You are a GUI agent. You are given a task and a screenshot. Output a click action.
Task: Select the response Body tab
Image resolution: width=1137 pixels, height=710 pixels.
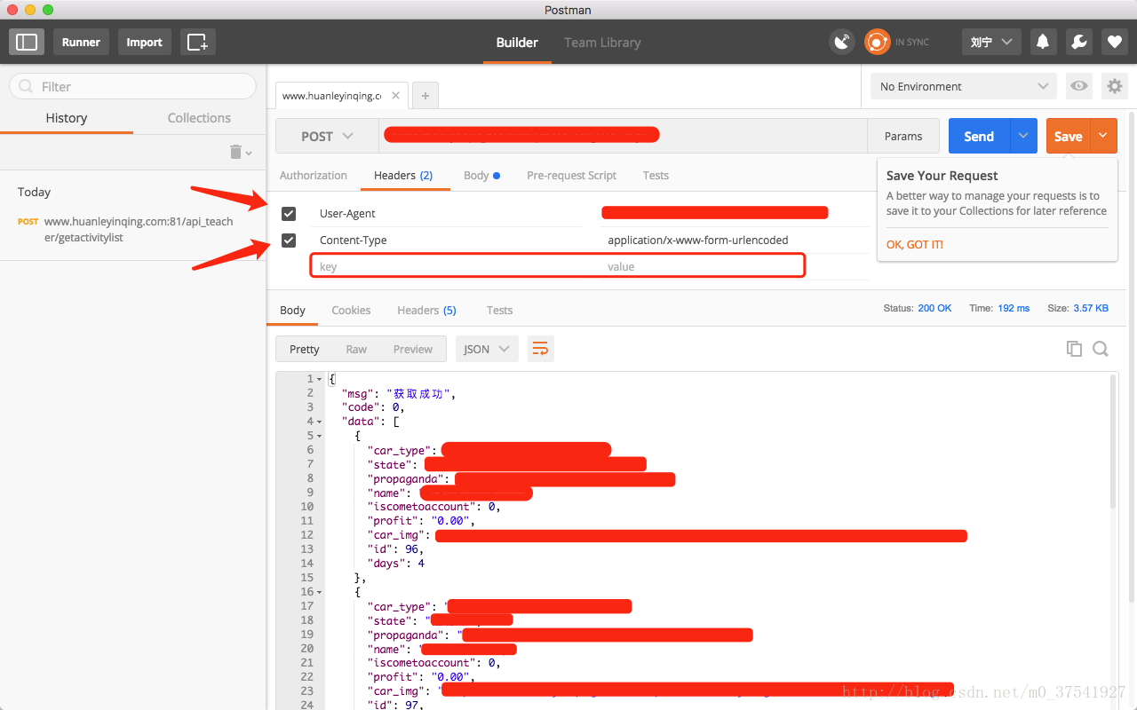click(292, 310)
